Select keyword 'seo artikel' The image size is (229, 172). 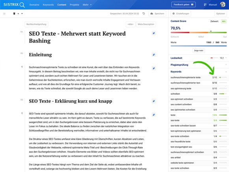tap(199, 157)
